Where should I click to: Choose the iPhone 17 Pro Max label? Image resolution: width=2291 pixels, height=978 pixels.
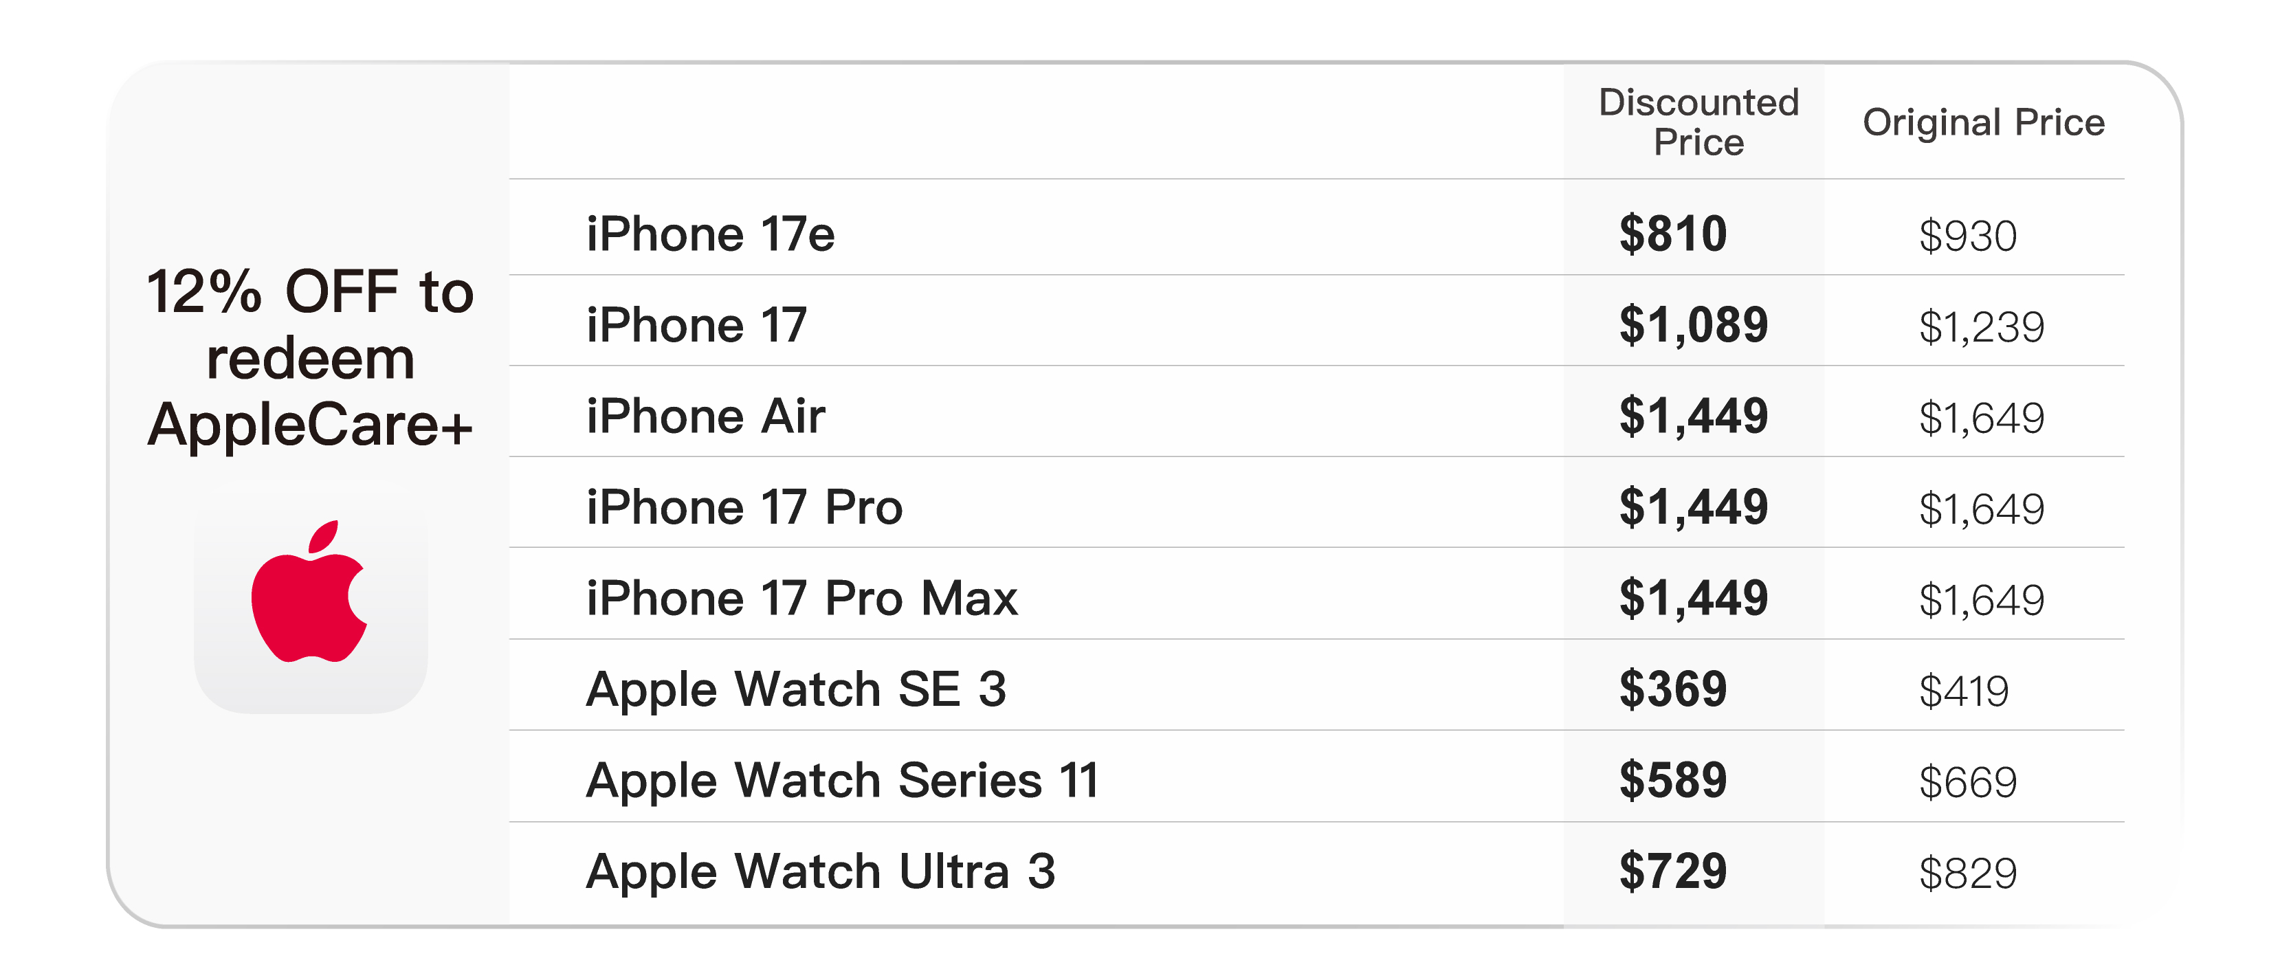[x=801, y=597]
